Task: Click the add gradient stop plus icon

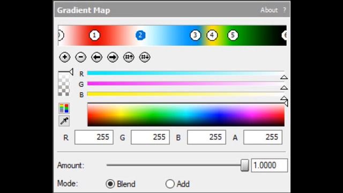Action: pyautogui.click(x=64, y=57)
